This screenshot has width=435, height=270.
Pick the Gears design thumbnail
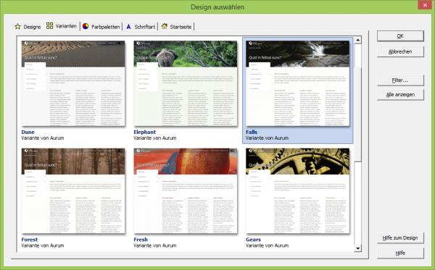pyautogui.click(x=298, y=191)
